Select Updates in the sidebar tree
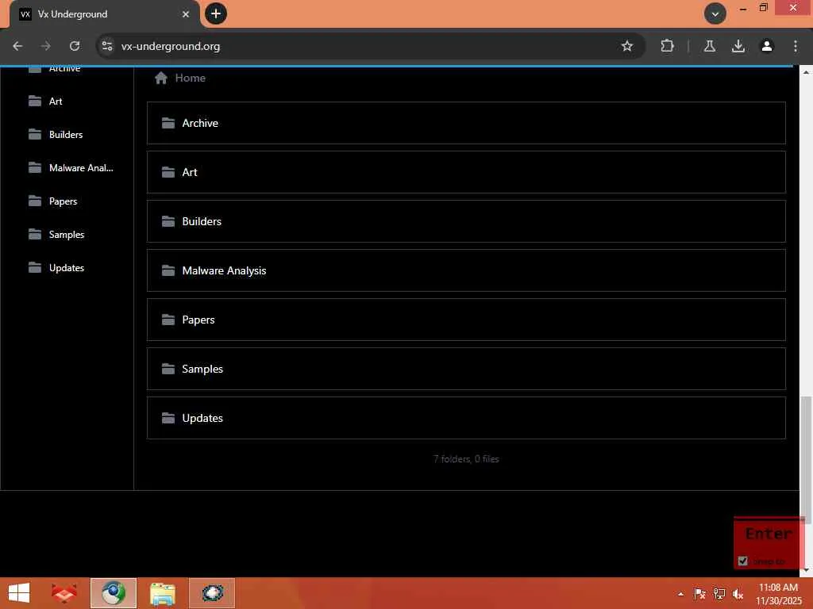 [x=67, y=268]
